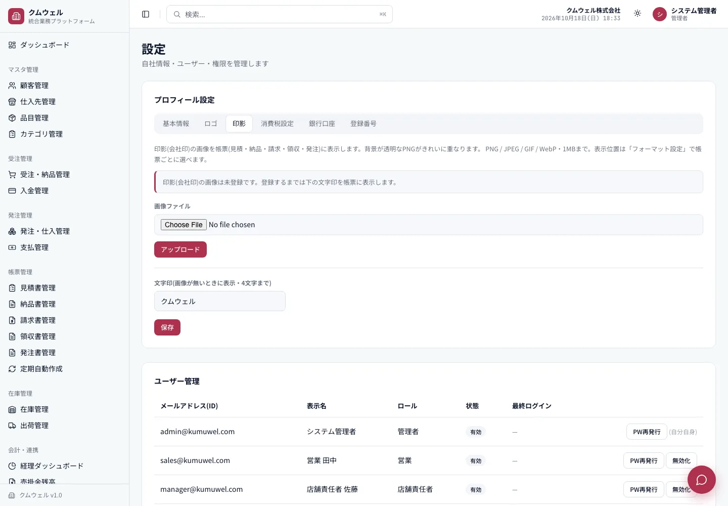
Task: Click PW再発行 for manager@kumuwel.com
Action: pos(644,489)
